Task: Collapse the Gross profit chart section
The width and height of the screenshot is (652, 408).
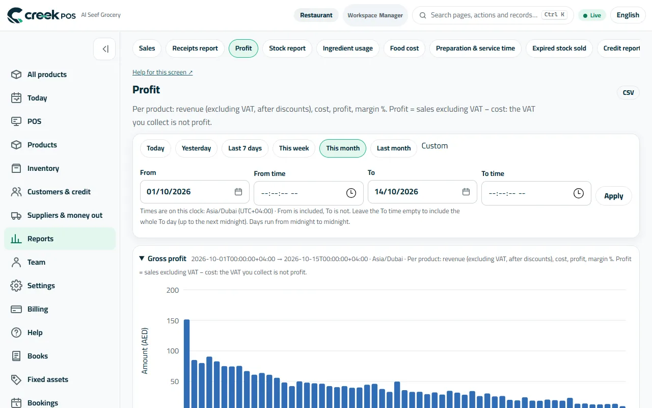Action: 142,259
